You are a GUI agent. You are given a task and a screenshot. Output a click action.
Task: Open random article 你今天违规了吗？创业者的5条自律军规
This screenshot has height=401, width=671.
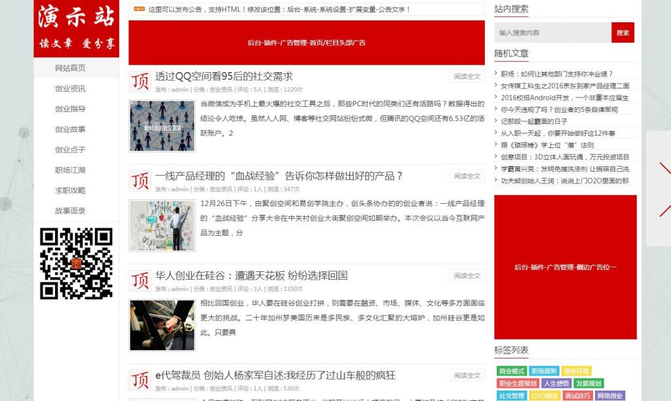coord(560,110)
